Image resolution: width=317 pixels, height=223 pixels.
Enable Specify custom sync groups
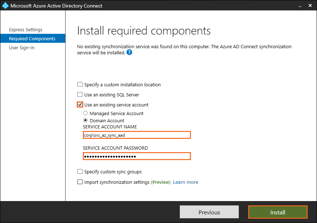pos(80,172)
